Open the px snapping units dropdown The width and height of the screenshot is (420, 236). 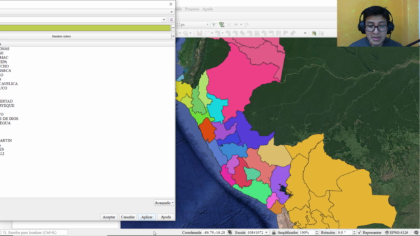pos(194,25)
